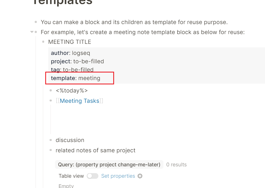Expand the Query property project title

click(x=109, y=164)
